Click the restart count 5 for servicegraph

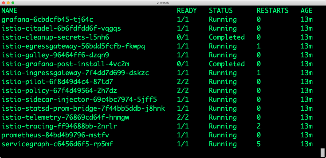pos(259,144)
